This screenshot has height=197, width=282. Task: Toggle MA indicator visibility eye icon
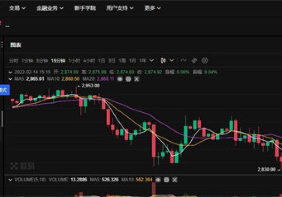coord(120,79)
